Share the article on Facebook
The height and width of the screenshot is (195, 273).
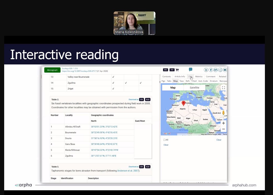pos(211,70)
